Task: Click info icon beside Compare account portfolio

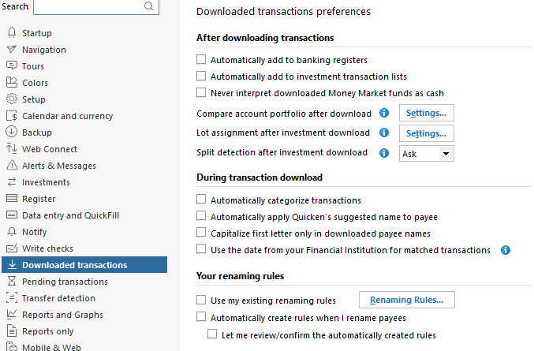Action: (x=385, y=113)
